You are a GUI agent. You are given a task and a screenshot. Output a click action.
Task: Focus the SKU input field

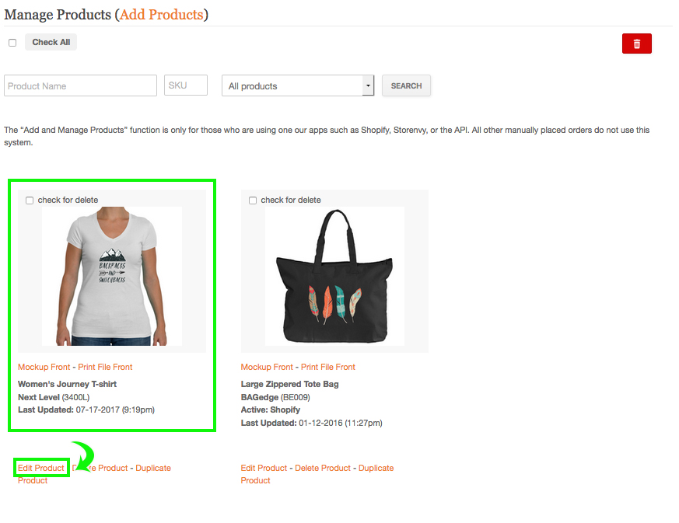186,85
